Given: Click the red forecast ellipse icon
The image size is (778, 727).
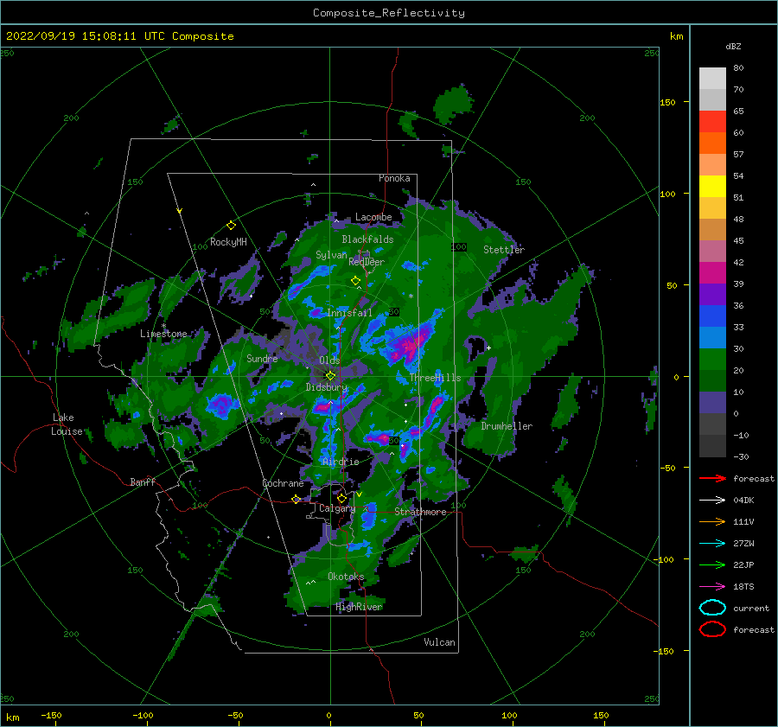Looking at the screenshot, I should [x=712, y=629].
